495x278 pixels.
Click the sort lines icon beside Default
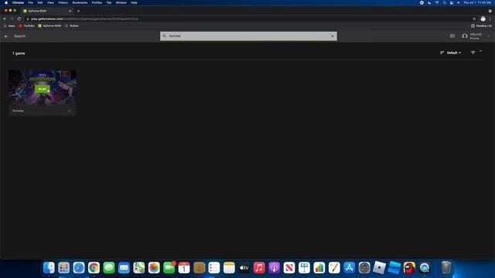point(442,53)
